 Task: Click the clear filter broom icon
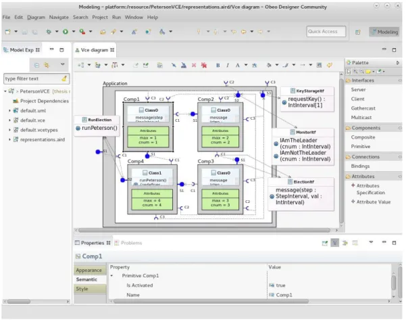tap(64, 78)
